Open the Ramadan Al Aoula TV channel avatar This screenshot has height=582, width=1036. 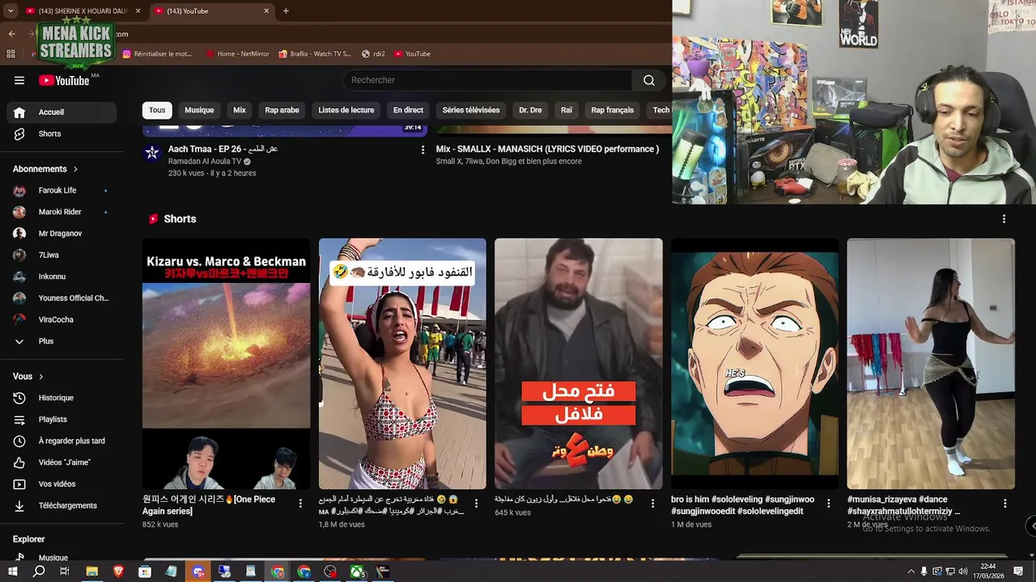(152, 153)
